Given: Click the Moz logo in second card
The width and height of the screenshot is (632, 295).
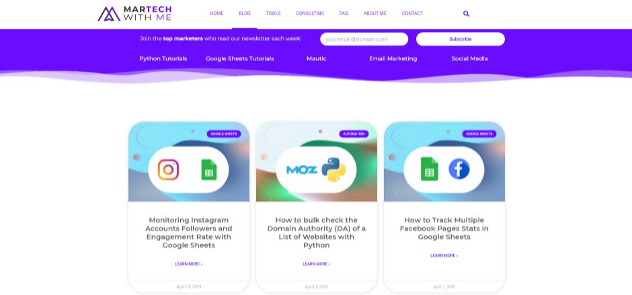Looking at the screenshot, I should pyautogui.click(x=301, y=170).
